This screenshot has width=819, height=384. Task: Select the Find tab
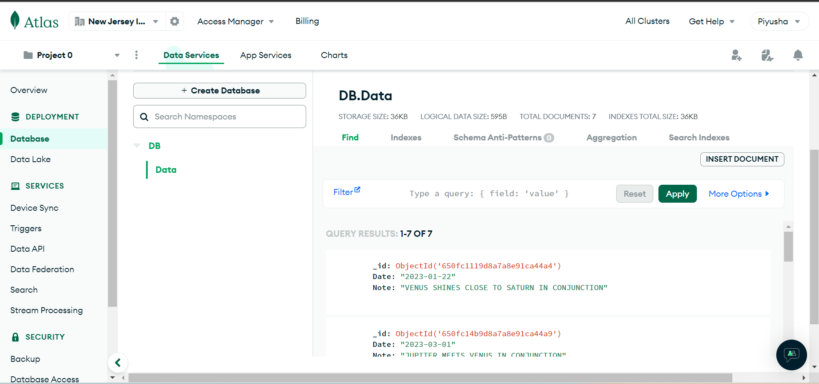point(350,137)
